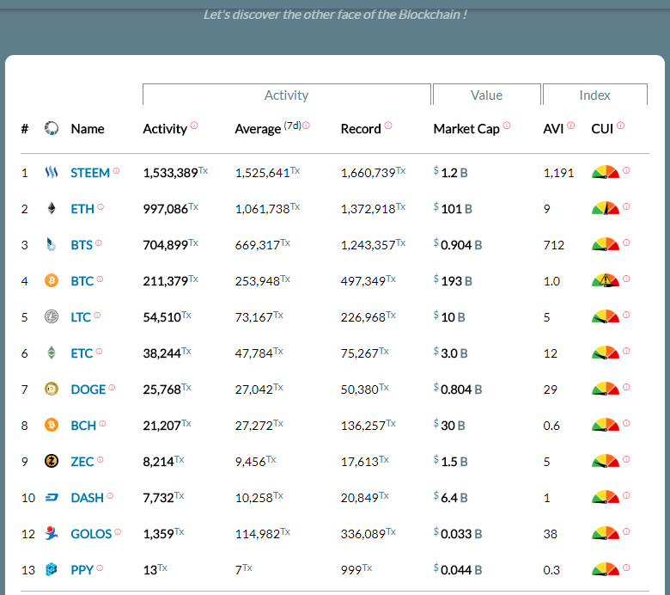Open the DOGE coin link

tap(88, 390)
